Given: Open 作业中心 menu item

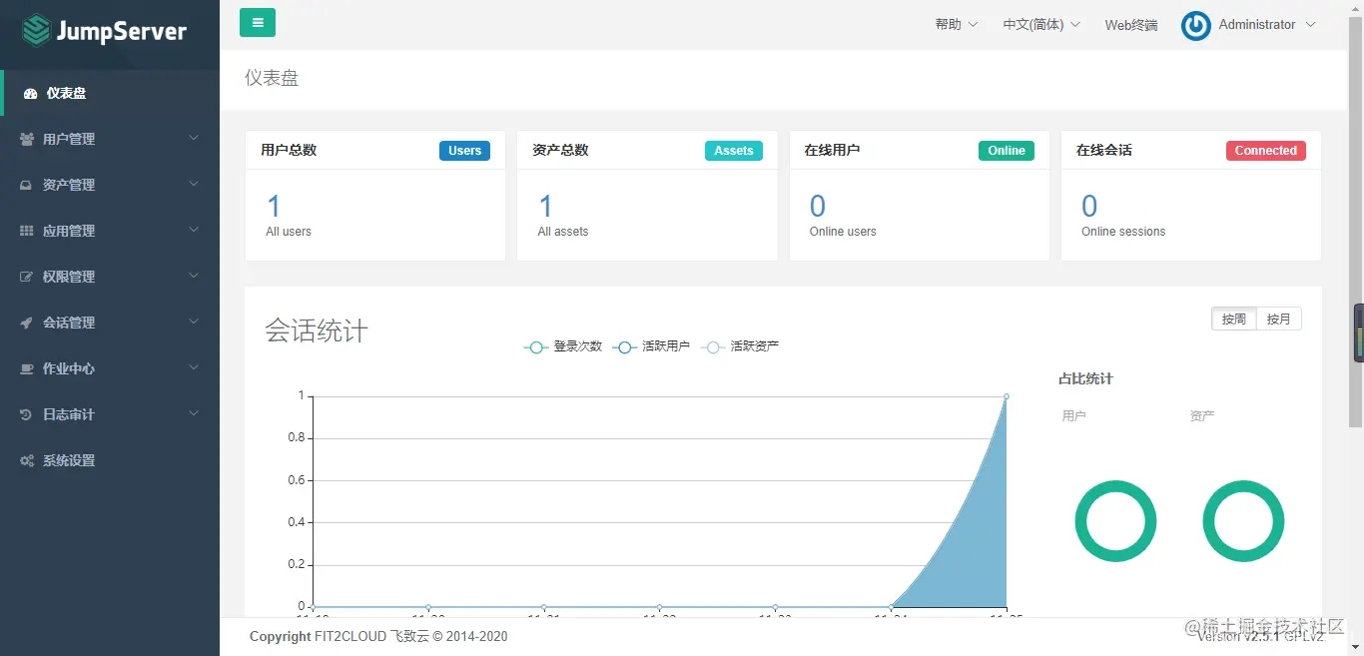Looking at the screenshot, I should click(x=110, y=368).
